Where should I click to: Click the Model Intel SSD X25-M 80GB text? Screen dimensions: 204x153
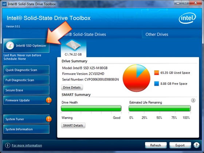(85, 68)
